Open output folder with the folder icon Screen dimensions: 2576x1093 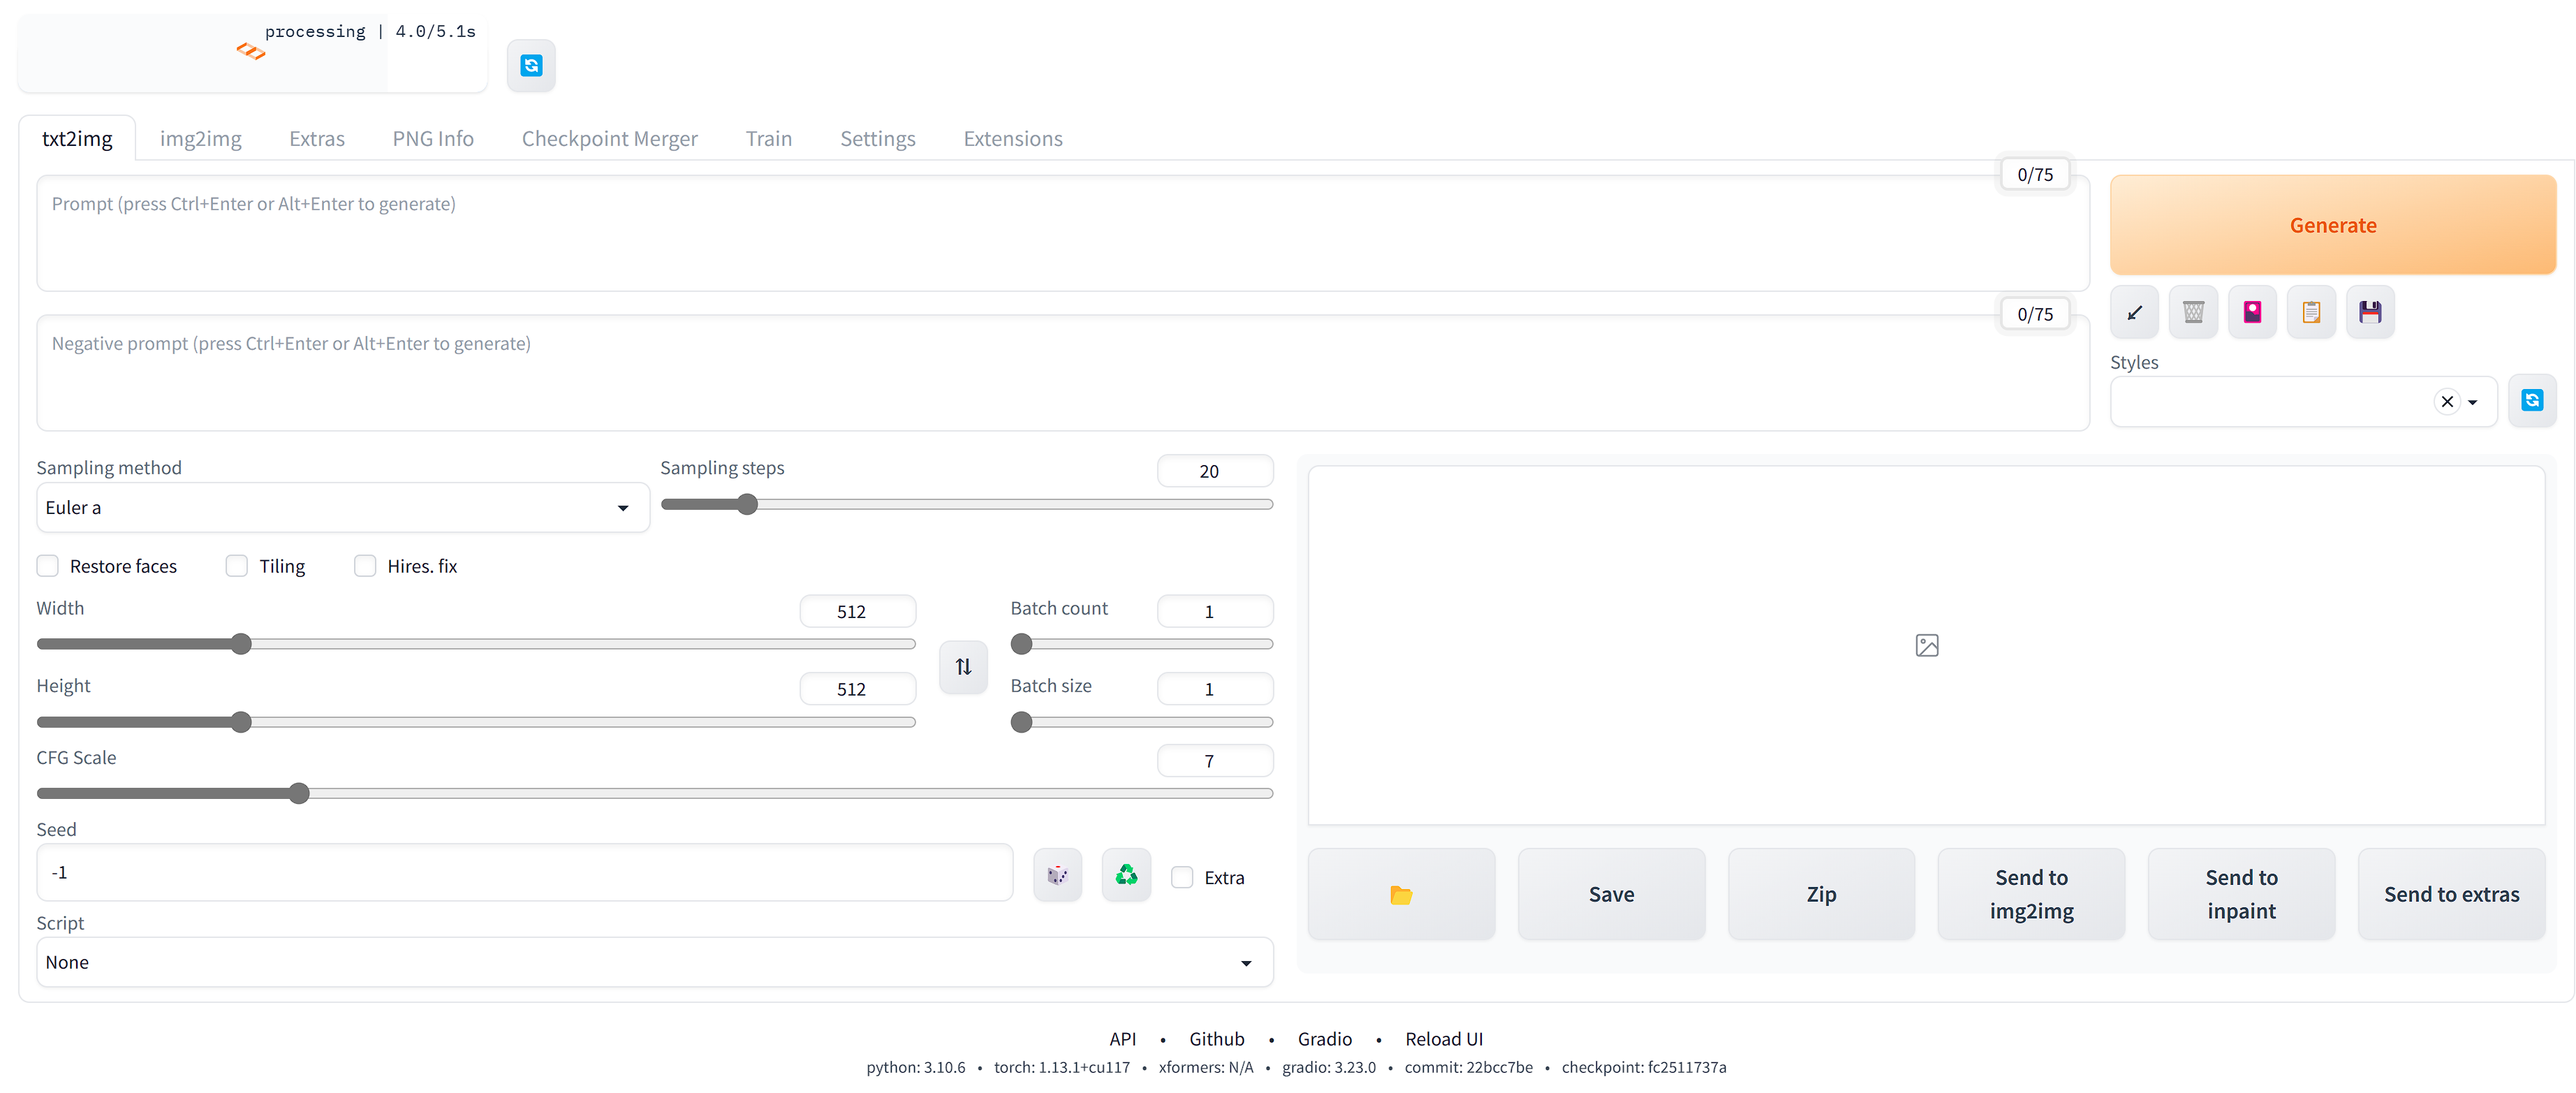tap(1401, 895)
